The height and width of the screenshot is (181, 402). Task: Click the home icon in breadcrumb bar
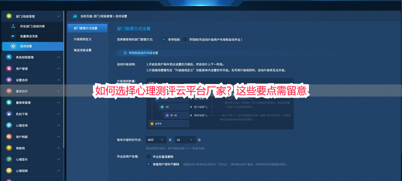pos(75,16)
